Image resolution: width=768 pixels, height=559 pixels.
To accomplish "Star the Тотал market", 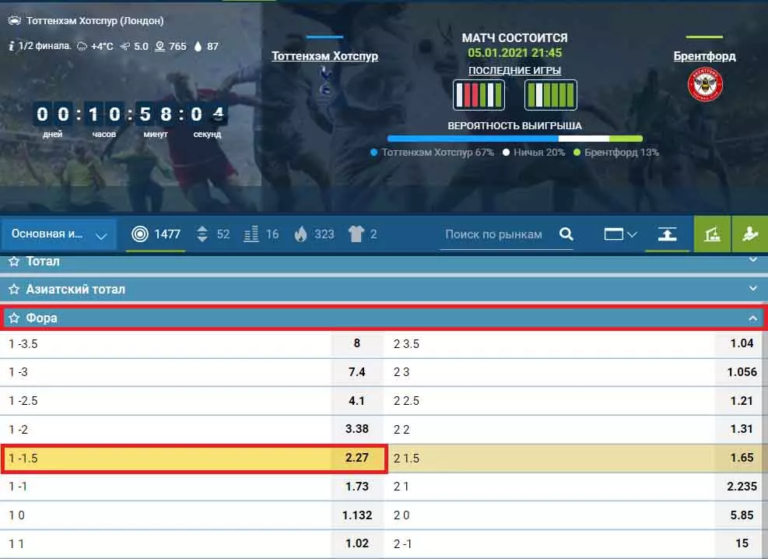I will pos(14,261).
